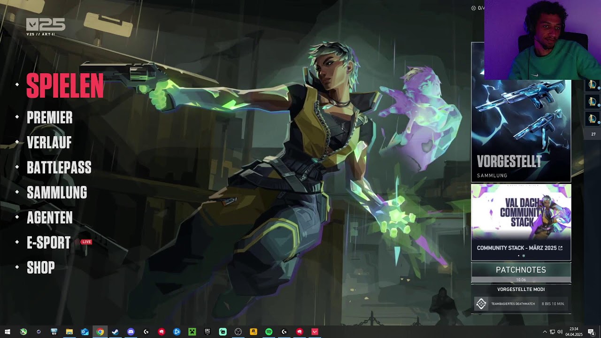This screenshot has height=338, width=601.
Task: Open blue Battle.net icon in taskbar
Action: click(177, 332)
